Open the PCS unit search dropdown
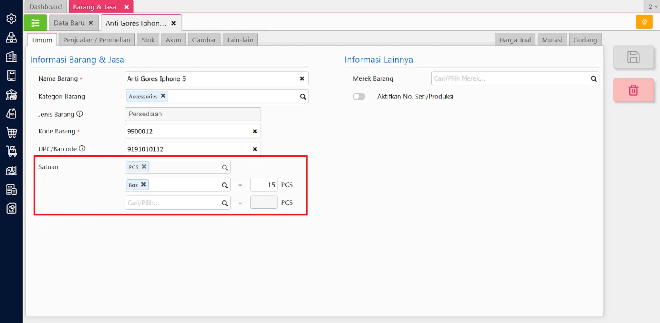This screenshot has width=660, height=323. click(x=225, y=167)
